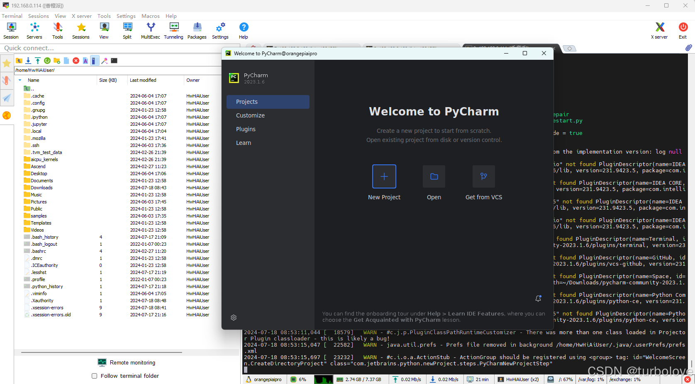Start X server from toolbar
Screen dimensions: 695x384
[659, 31]
